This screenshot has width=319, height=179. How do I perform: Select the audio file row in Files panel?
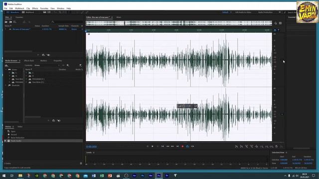point(44,29)
